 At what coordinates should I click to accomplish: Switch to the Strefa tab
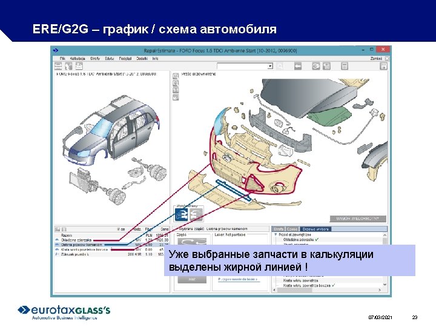[x=279, y=229]
